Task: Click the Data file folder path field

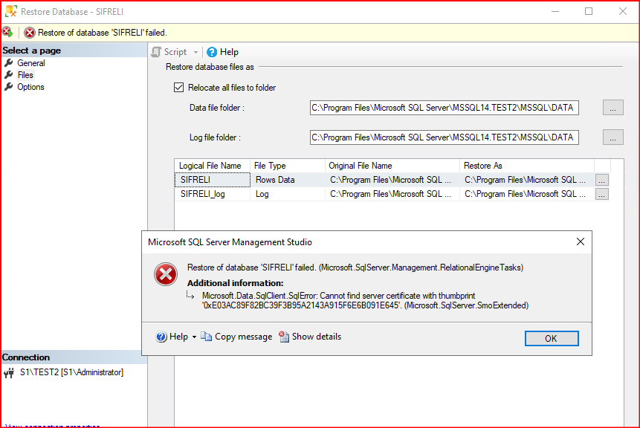Action: pyautogui.click(x=444, y=108)
